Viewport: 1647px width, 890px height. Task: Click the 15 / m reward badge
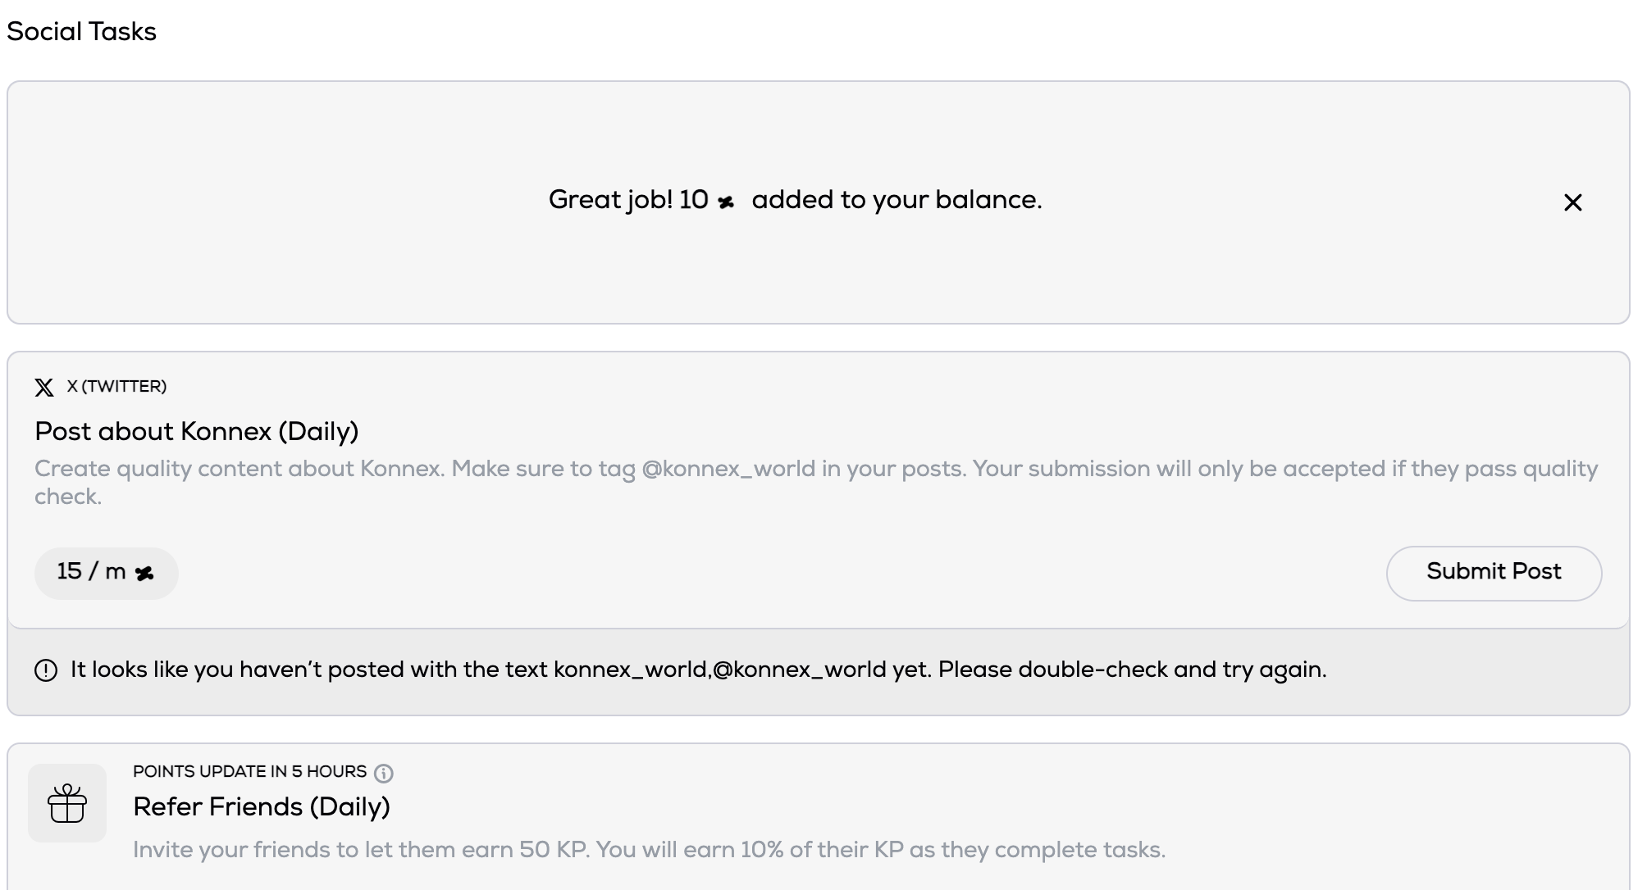pyautogui.click(x=106, y=573)
